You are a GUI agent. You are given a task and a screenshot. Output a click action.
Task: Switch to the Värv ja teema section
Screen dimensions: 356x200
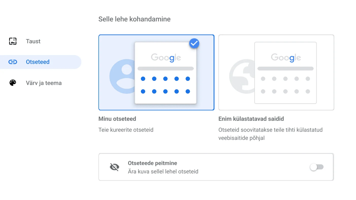click(43, 83)
